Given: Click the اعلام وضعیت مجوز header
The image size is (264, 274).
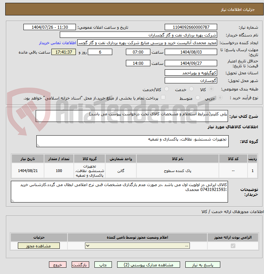Looking at the screenshot, I should point(137,237).
